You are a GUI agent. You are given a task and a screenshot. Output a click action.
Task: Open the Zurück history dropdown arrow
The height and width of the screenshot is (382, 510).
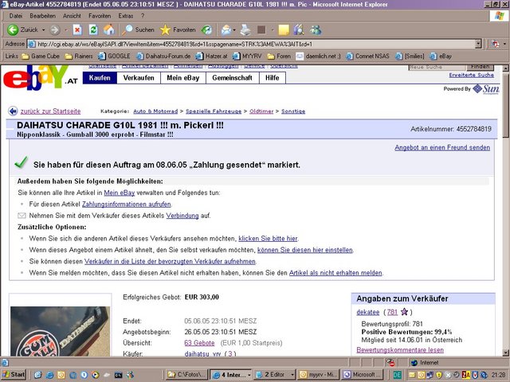point(45,29)
